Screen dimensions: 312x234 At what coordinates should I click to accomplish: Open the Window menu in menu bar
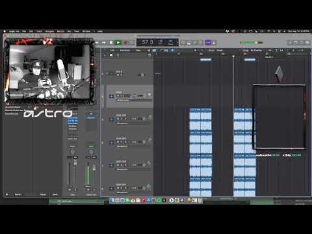click(86, 31)
